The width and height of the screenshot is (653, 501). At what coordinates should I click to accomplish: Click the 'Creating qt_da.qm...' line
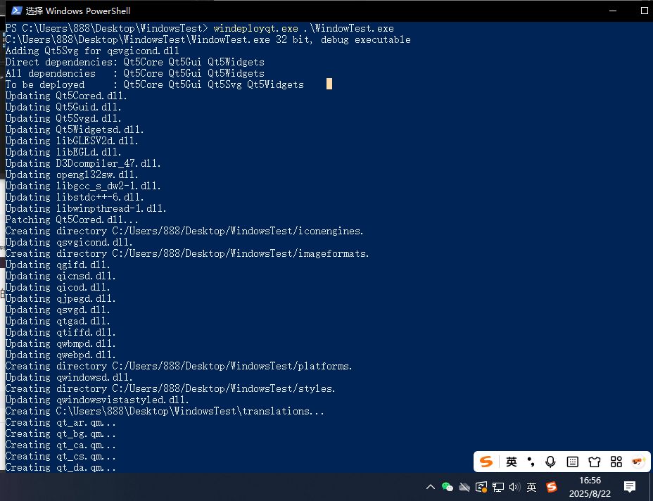pyautogui.click(x=61, y=467)
